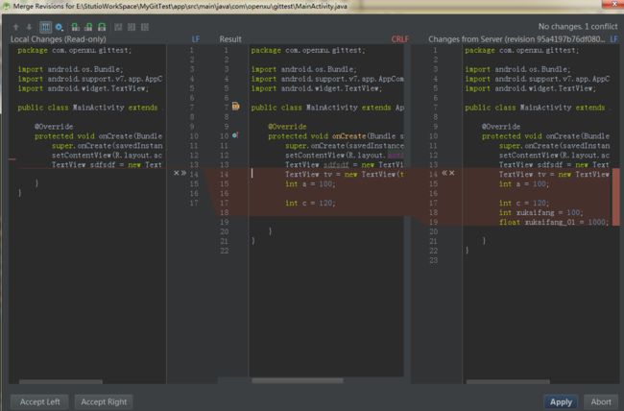The image size is (624, 411).
Task: Accept left change using >> arrows
Action: [183, 173]
